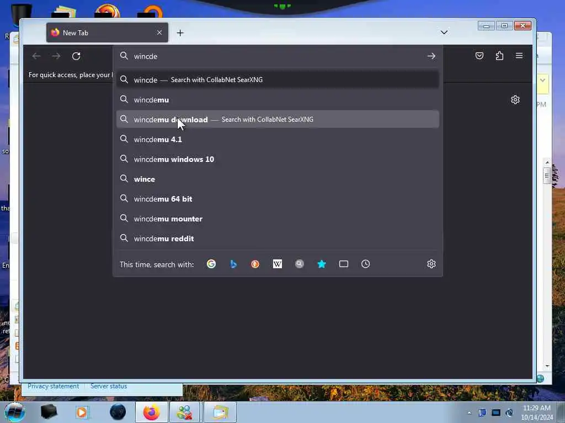Search this time with the gray magnifier engine
Viewport: 565px width, 423px height.
coord(300,264)
